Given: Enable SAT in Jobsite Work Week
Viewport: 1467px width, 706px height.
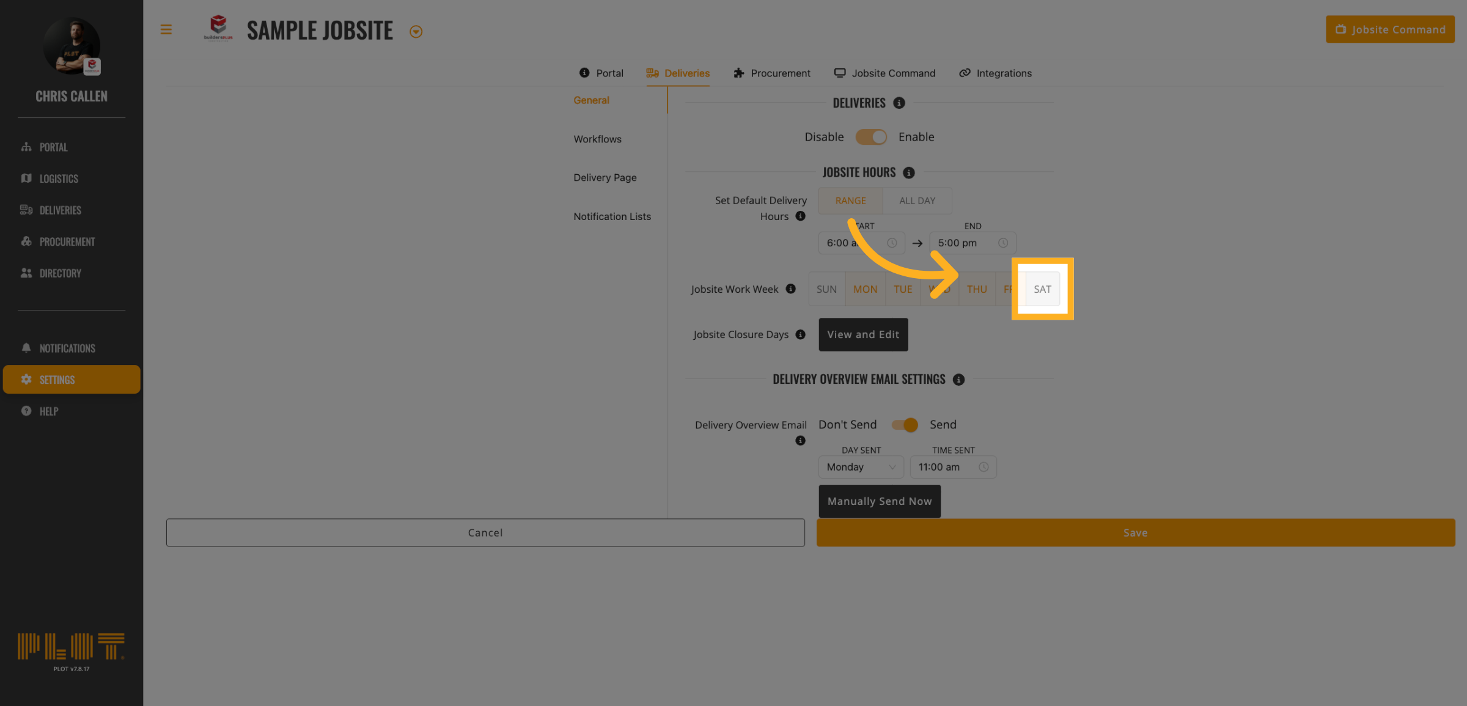Looking at the screenshot, I should pyautogui.click(x=1042, y=289).
